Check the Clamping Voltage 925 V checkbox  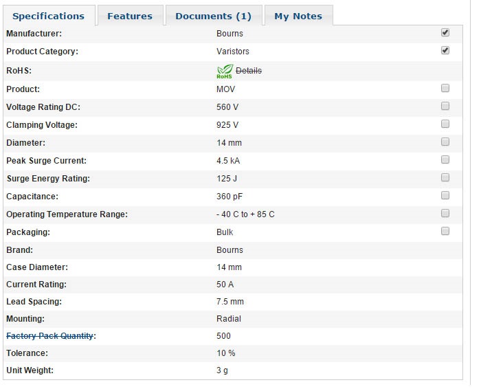pos(445,124)
